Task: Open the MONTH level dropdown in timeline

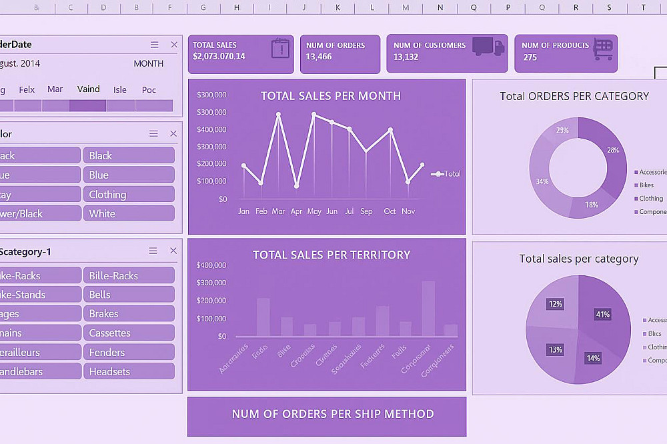Action: [x=149, y=64]
